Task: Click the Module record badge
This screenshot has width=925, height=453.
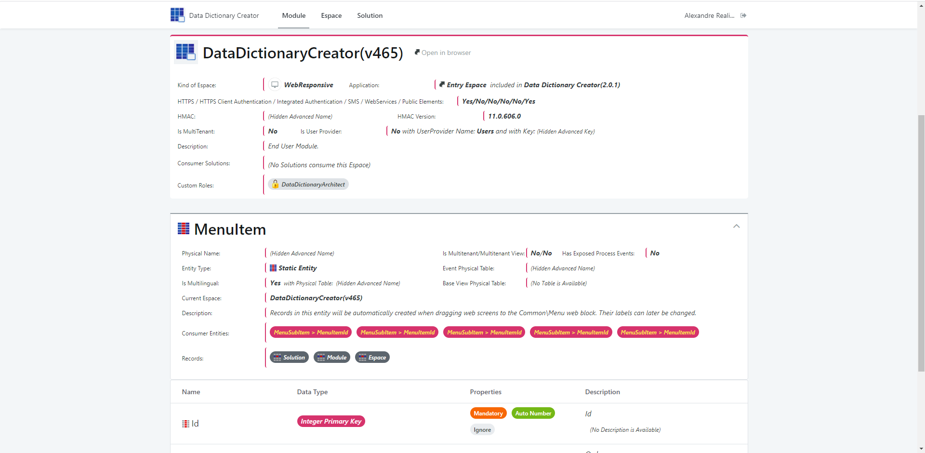Action: 331,357
